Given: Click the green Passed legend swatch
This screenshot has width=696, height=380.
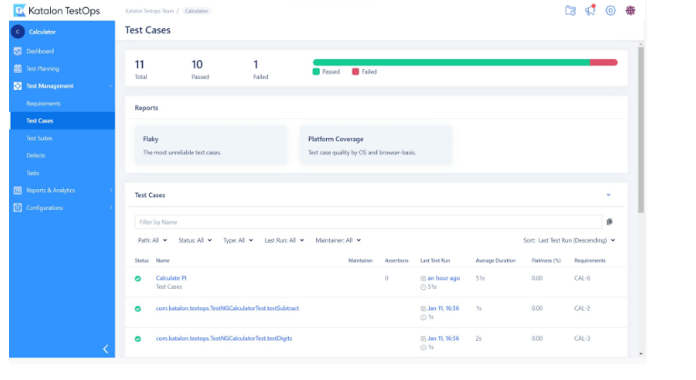Looking at the screenshot, I should pos(316,72).
